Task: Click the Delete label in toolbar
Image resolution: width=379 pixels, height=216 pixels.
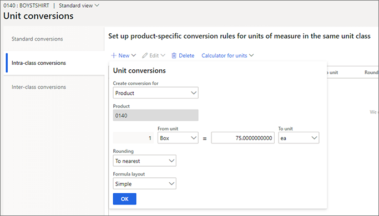Action: 186,55
